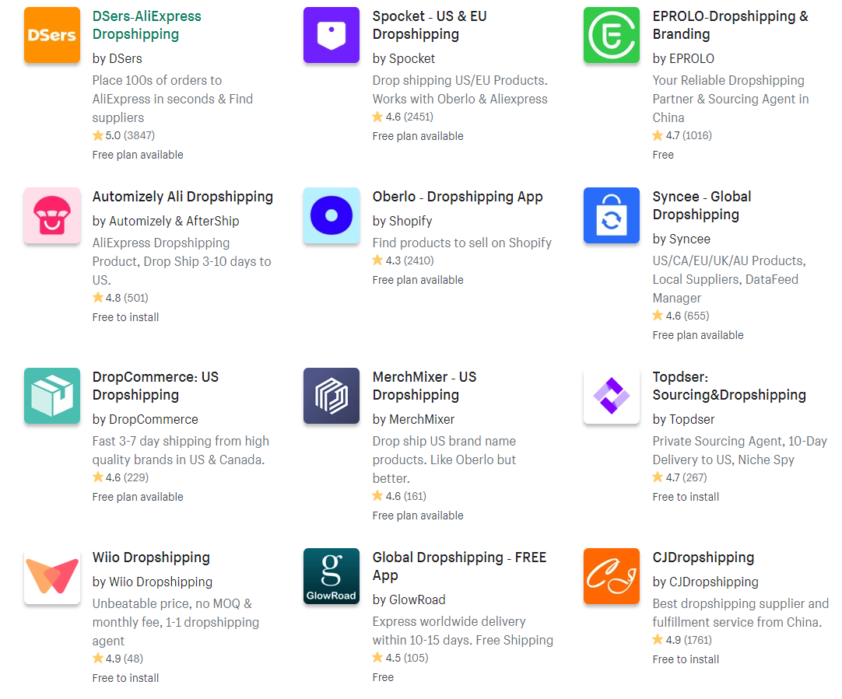Open the pink Automizely parachute icon

tap(52, 215)
